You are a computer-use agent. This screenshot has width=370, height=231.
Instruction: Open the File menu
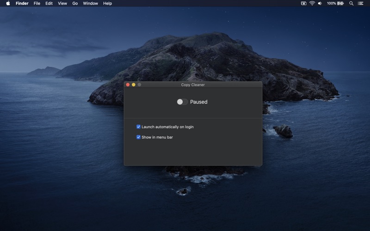(x=37, y=3)
